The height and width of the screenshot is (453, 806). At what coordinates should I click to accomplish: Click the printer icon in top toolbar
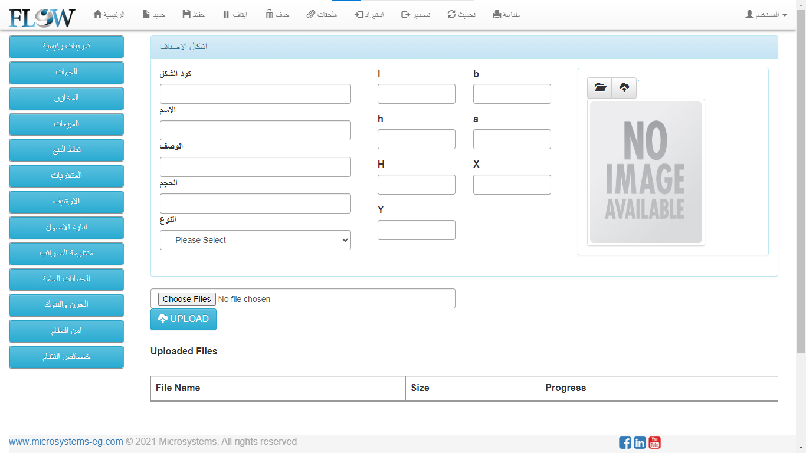pos(497,14)
